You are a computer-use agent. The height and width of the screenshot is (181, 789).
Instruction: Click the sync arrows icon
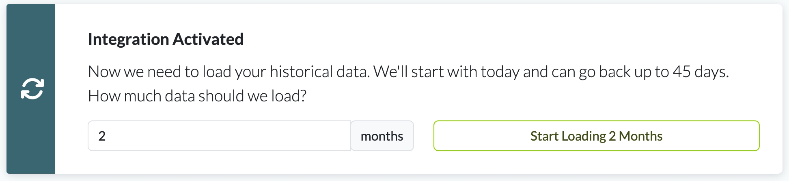(x=32, y=89)
